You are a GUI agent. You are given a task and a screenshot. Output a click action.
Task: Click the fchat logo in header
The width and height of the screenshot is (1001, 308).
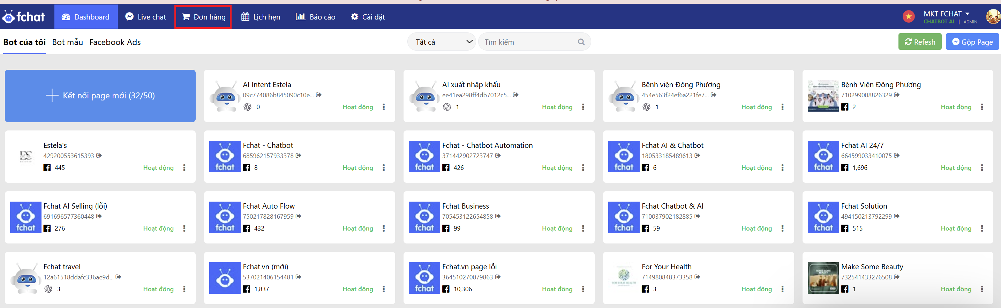pos(24,17)
